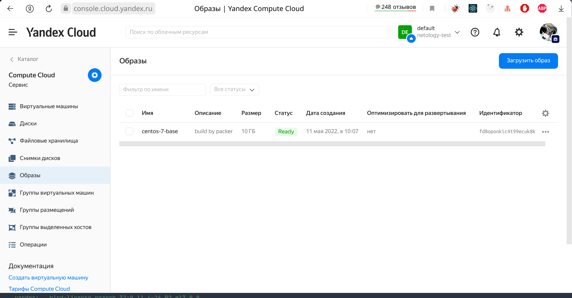572x298 pixels.
Task: Select the Диски sidebar icon
Action: (x=12, y=123)
